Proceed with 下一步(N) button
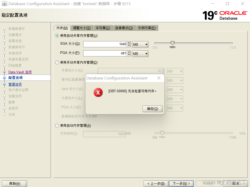This screenshot has width=250, height=187. tap(181, 183)
